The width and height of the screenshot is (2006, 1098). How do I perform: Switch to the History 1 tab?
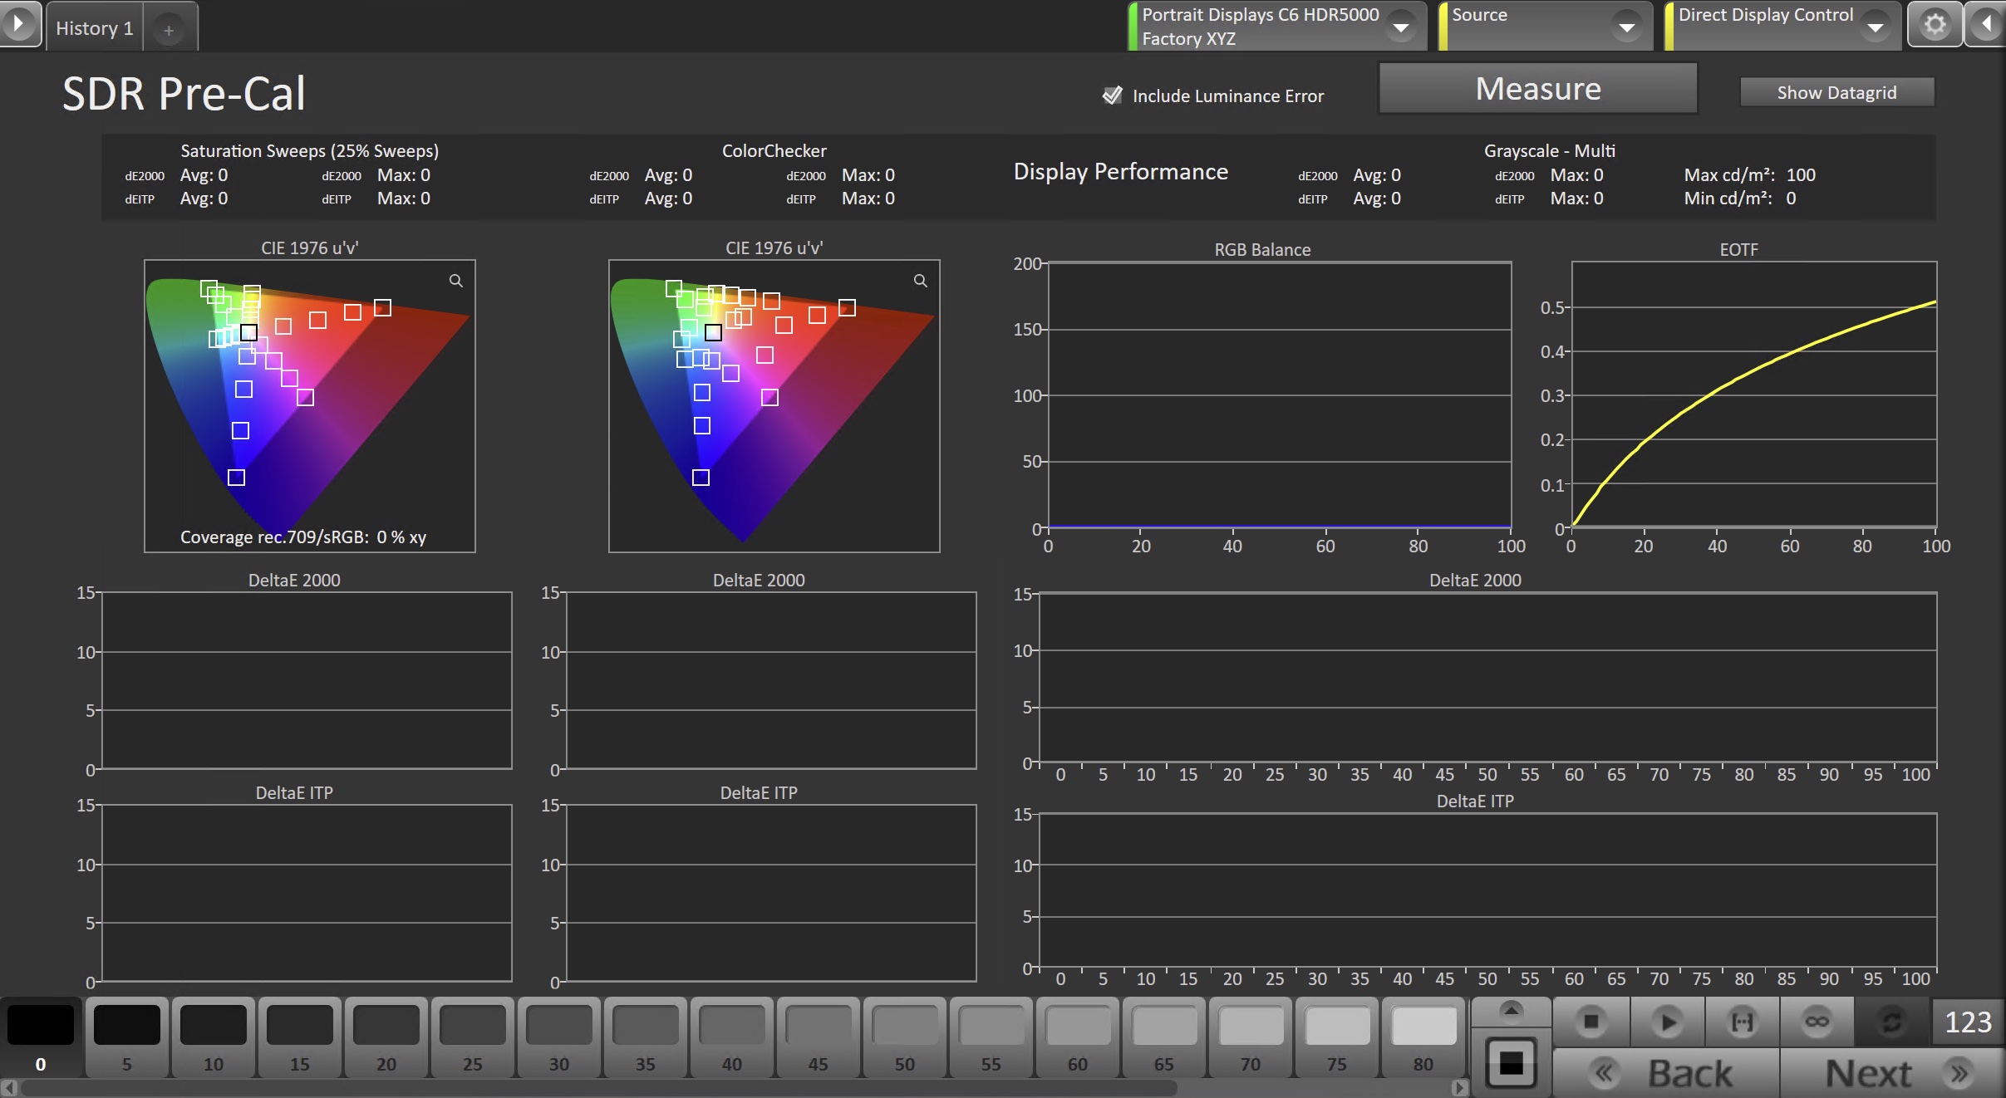pyautogui.click(x=94, y=28)
